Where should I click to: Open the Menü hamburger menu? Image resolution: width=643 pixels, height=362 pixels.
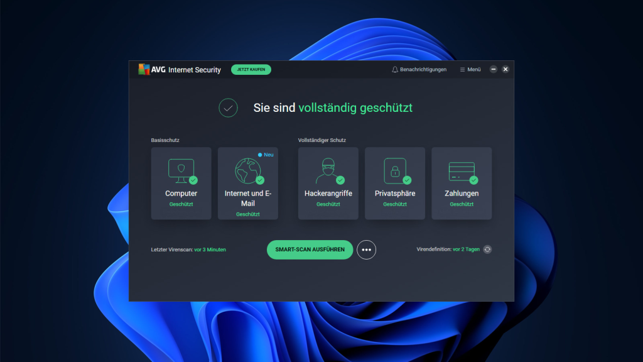pyautogui.click(x=470, y=69)
